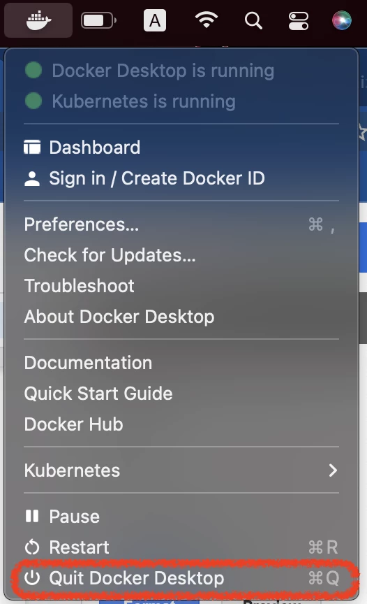The width and height of the screenshot is (367, 604).
Task: Open the Wi-Fi status menu
Action: [x=207, y=20]
